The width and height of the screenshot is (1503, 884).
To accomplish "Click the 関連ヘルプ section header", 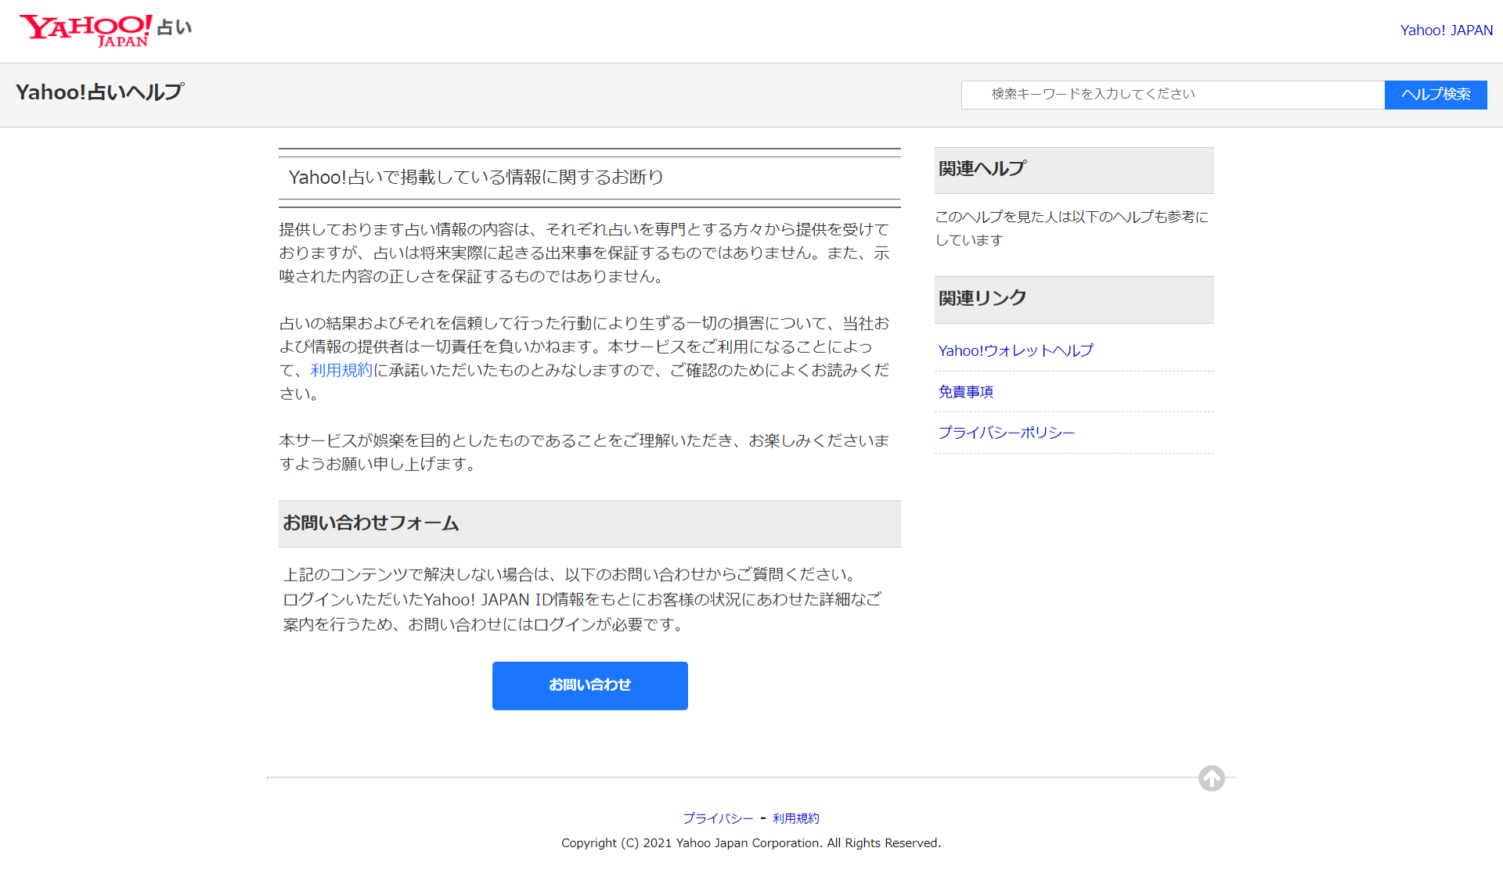I will coord(982,169).
